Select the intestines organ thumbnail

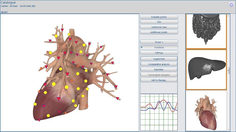[206, 30]
